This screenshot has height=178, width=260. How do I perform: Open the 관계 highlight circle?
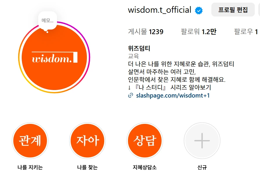click(30, 141)
